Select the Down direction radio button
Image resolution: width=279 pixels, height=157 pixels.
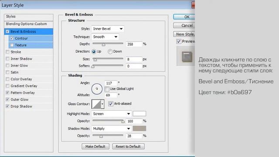[110, 51]
